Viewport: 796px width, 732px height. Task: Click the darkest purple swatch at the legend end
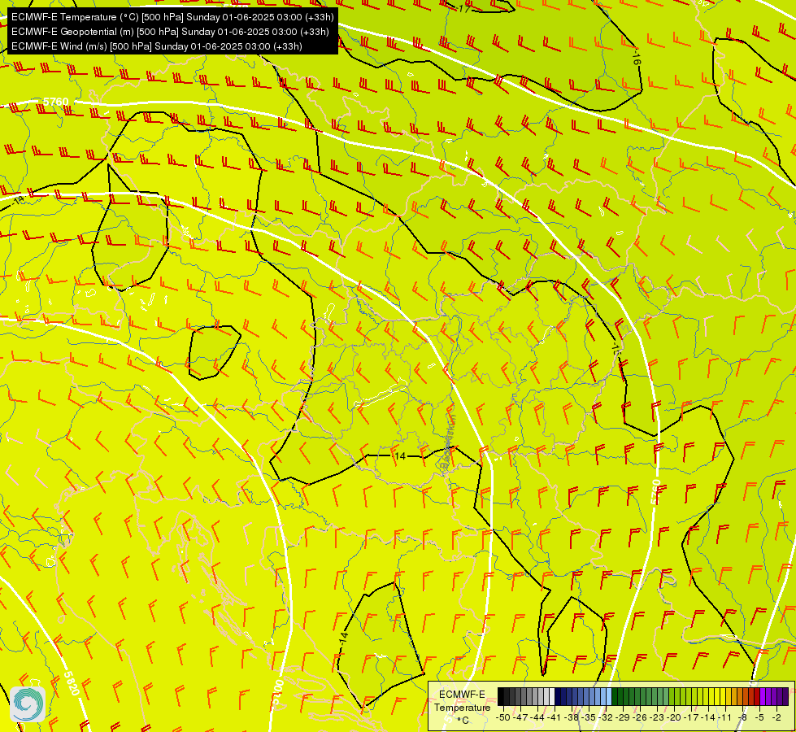[x=786, y=696]
